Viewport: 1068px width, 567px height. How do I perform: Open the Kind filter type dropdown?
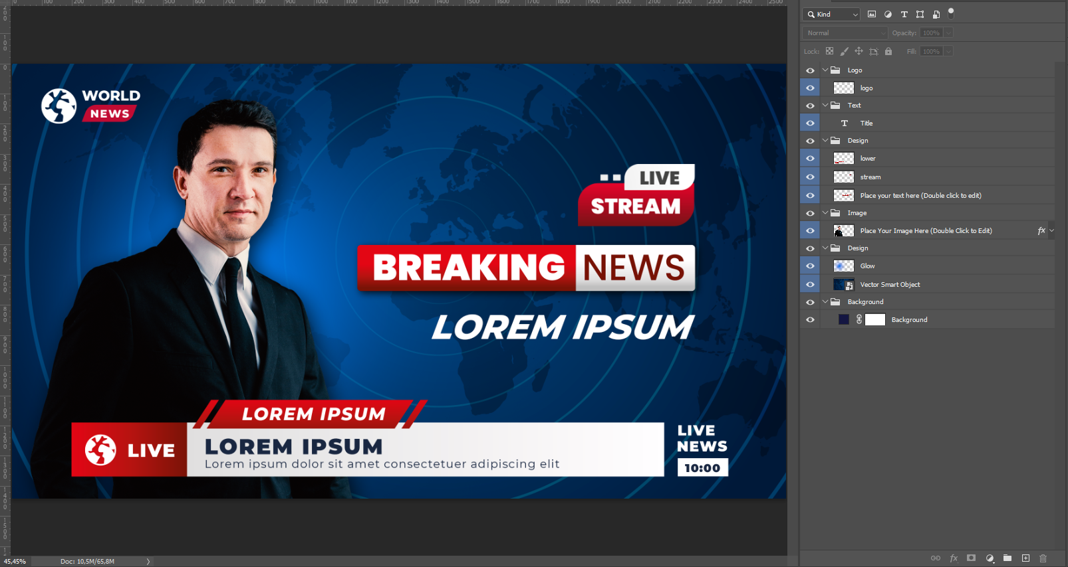(x=832, y=14)
